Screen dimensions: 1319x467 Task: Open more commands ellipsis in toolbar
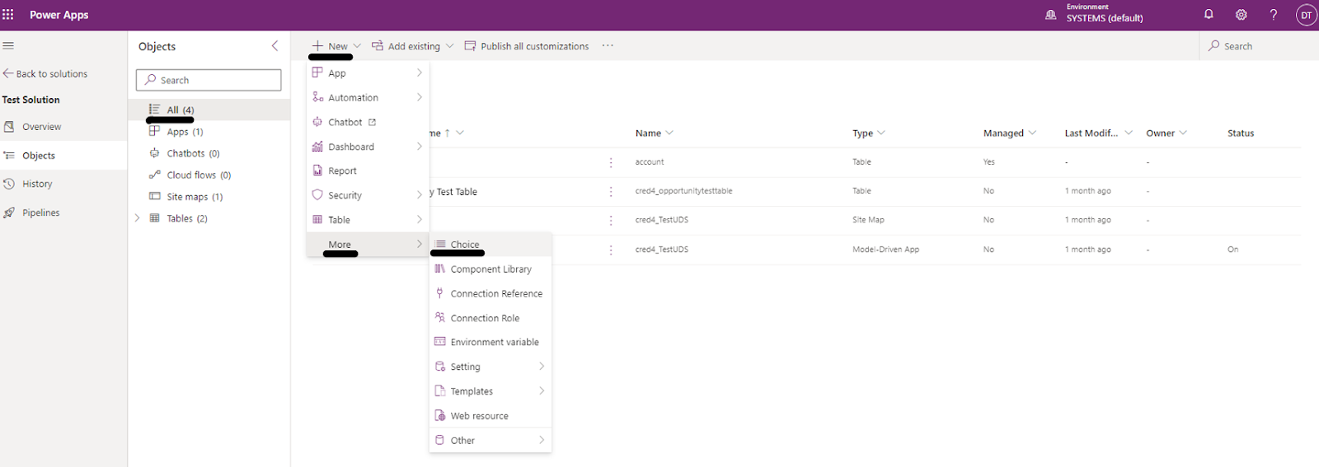click(608, 46)
